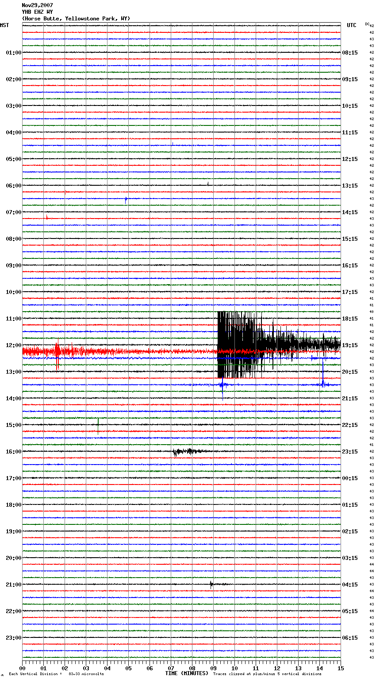Click the 00 minute axis tick label
Viewport: 376px width, 680px height.
pos(22,668)
